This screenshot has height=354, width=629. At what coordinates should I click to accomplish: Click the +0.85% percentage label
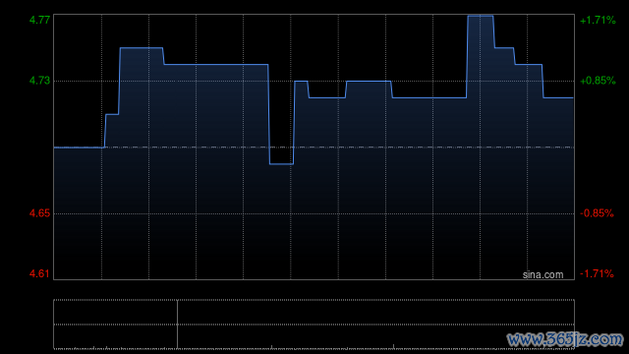click(x=598, y=81)
